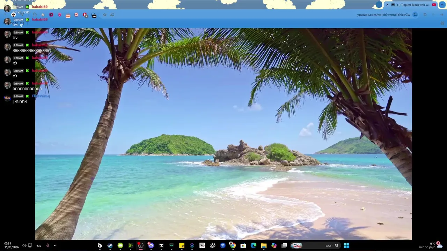The image size is (447, 251).
Task: Open Task View from the taskbar
Action: [285, 245]
